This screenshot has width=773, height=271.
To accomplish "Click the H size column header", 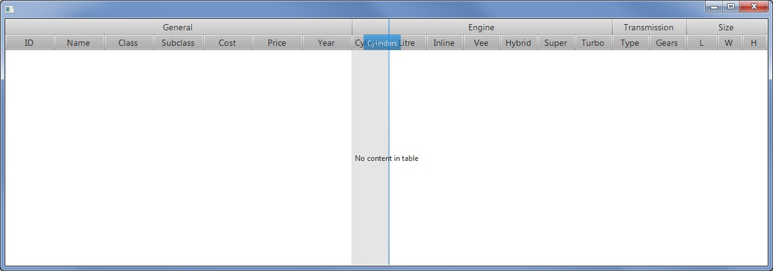I will tap(754, 43).
